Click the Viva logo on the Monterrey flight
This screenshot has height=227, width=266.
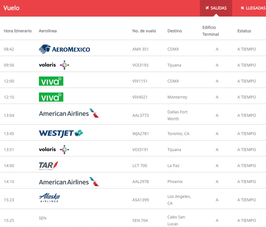(x=51, y=97)
